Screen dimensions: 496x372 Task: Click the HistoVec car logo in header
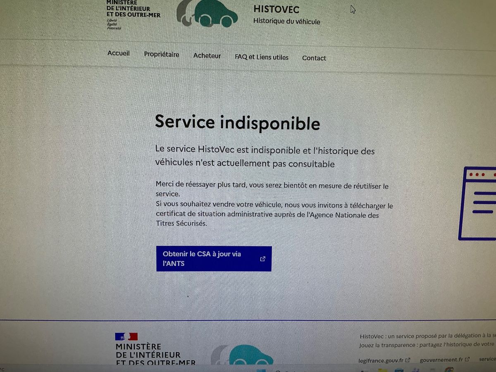click(207, 14)
